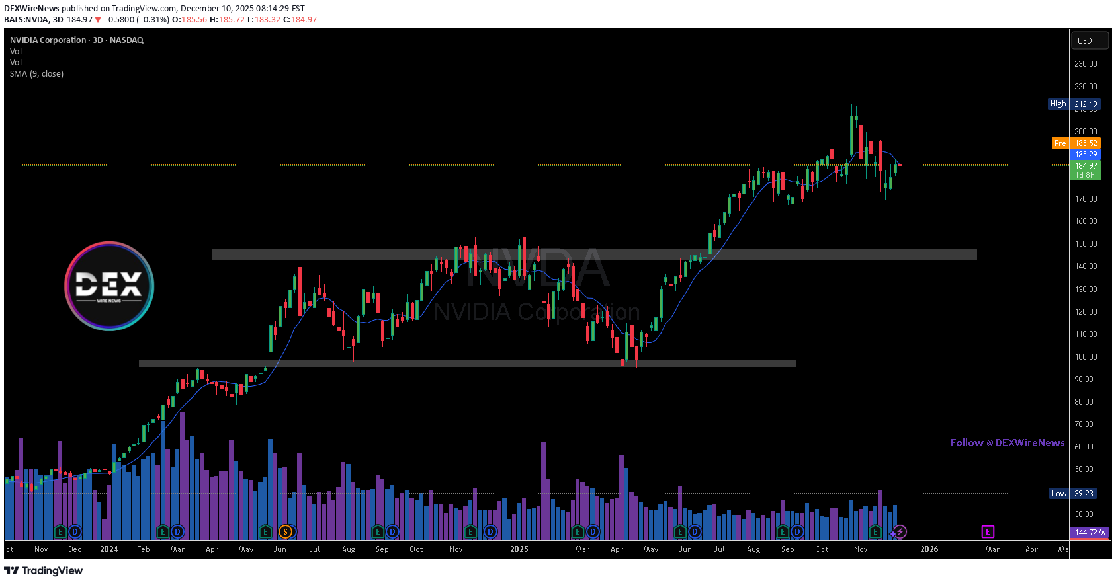Click the 2025 label on the time axis
Screen dimensions: 1116x583
click(519, 549)
